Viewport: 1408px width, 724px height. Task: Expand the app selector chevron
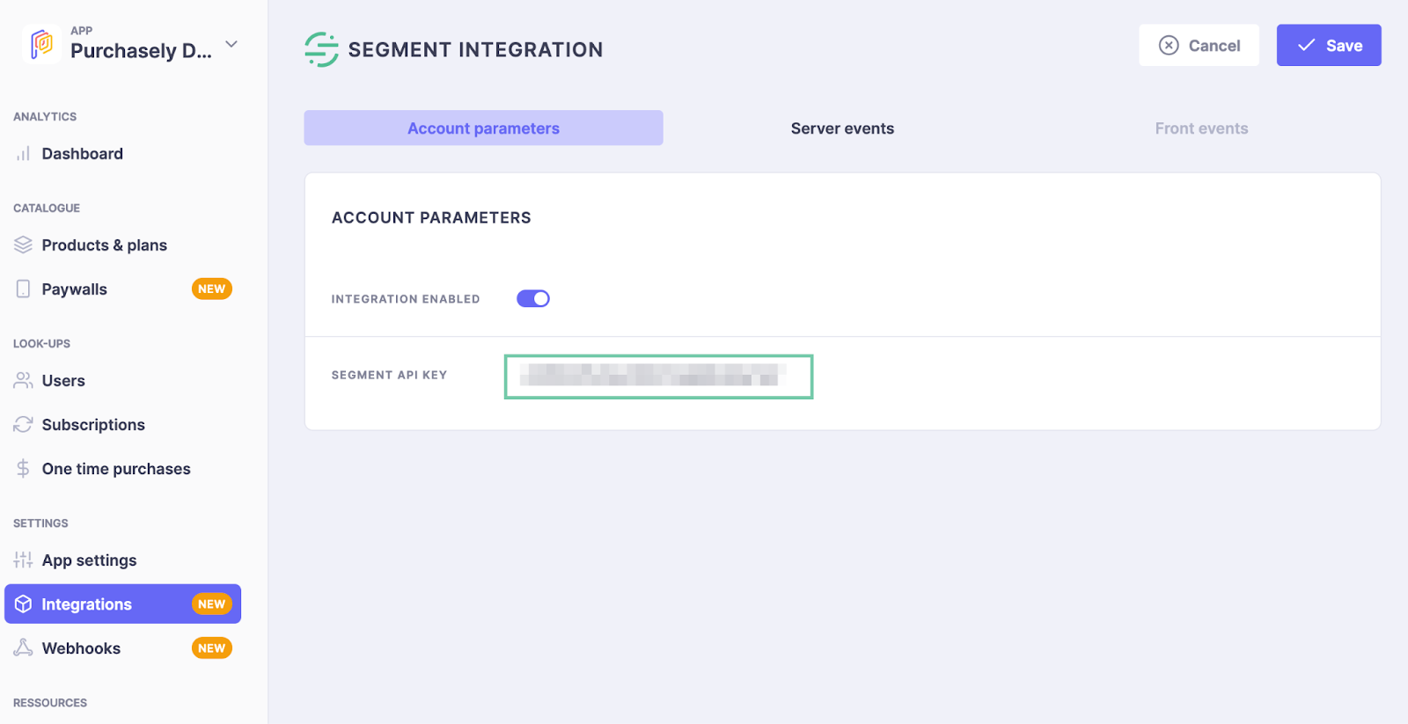click(x=231, y=44)
